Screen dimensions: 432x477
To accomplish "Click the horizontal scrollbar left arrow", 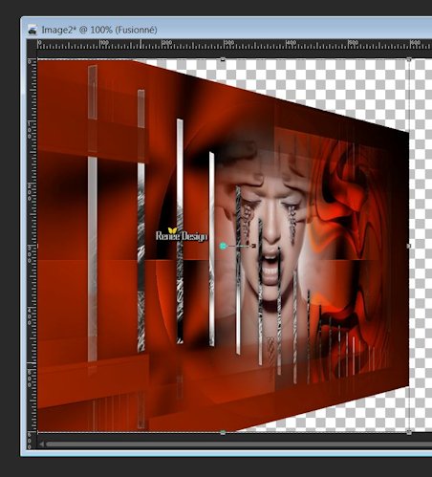I will tap(42, 444).
